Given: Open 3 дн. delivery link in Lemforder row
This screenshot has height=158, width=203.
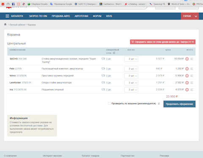Looking at the screenshot, I should coord(109,83).
